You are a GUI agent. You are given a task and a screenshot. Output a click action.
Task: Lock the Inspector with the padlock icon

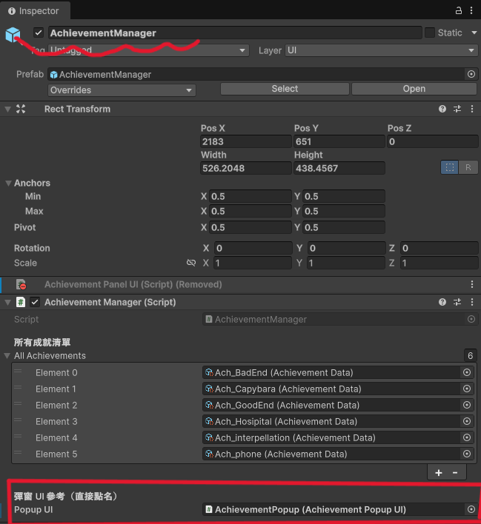pyautogui.click(x=459, y=10)
